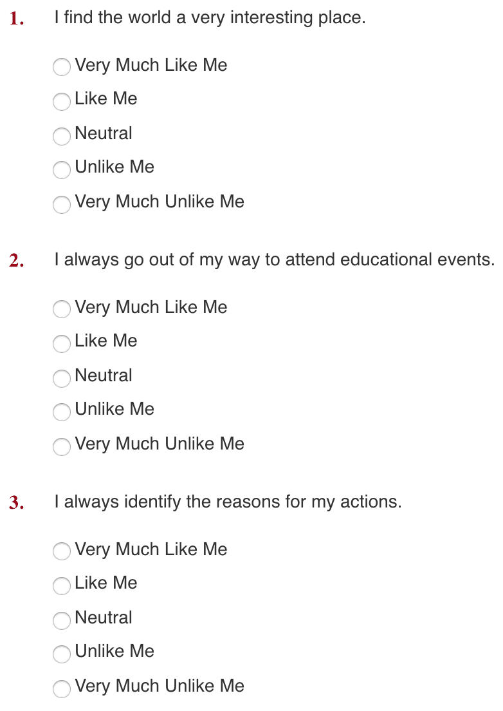Pick 'Unlike Me' for question 1
Viewport: 503px width, 711px height.
pyautogui.click(x=62, y=169)
